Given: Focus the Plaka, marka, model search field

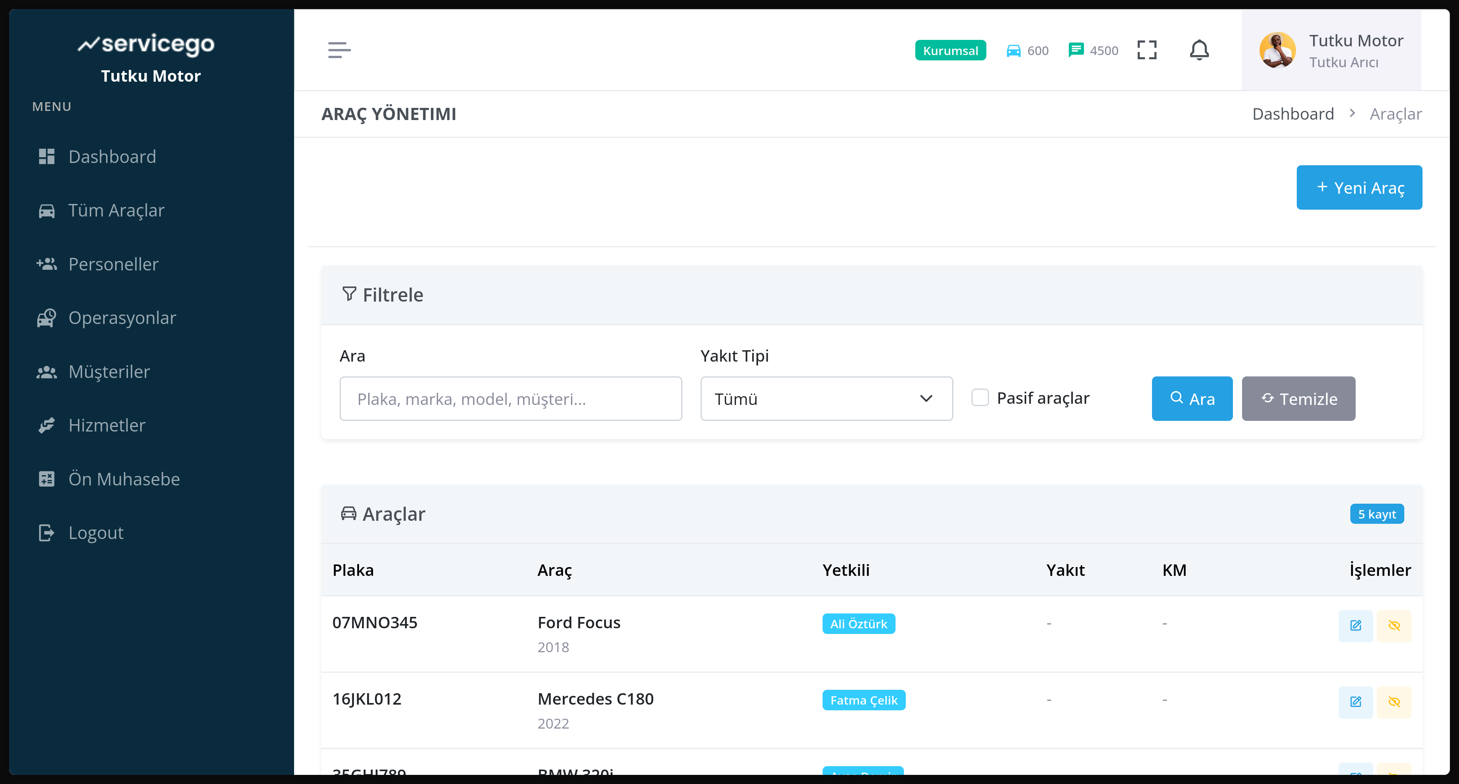Looking at the screenshot, I should click(510, 398).
